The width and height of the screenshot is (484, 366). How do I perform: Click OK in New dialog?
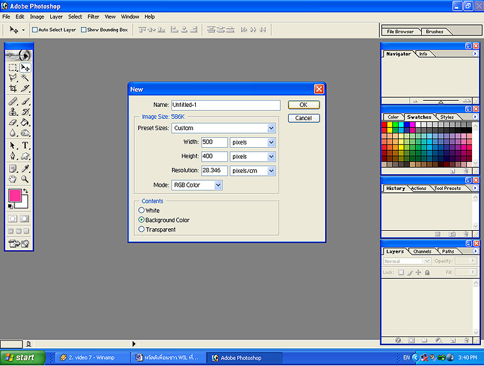[x=304, y=105]
